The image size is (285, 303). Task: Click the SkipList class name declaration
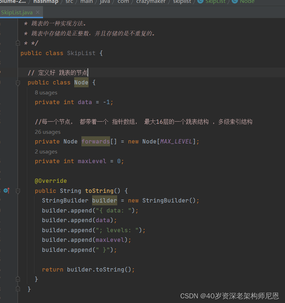(x=81, y=53)
